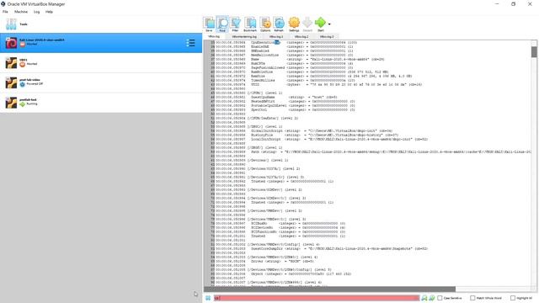Open the VM Settings gear icon
Screen dimensions: 539x303
(294, 23)
